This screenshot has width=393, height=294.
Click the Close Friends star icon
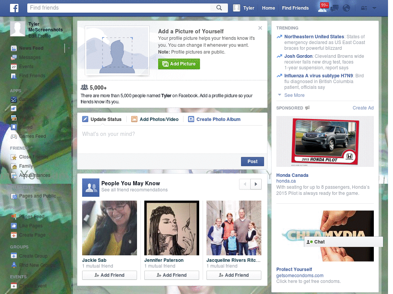click(14, 157)
